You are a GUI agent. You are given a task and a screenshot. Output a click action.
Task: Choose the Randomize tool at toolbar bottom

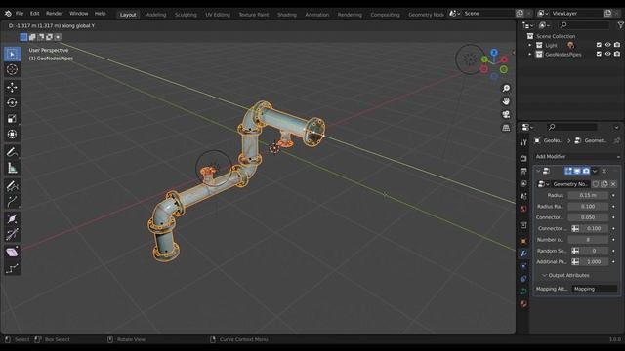pos(12,269)
